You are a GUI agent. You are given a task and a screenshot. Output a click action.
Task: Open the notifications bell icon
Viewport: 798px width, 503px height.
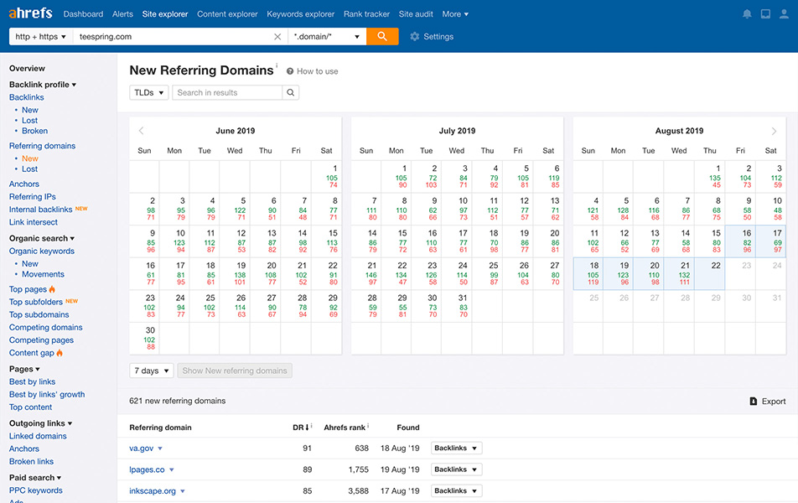coord(747,14)
